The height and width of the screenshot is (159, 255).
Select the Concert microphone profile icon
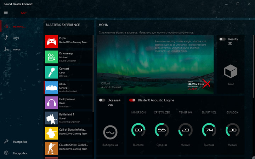[52, 72]
